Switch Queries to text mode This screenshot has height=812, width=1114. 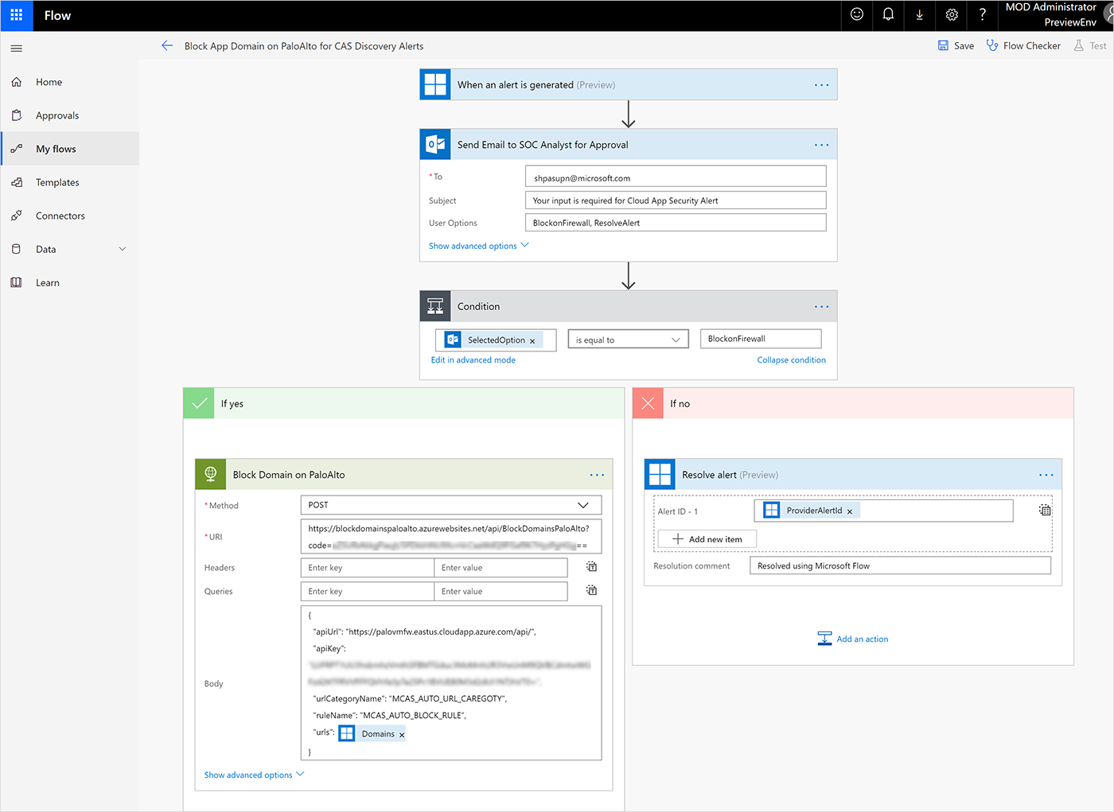coord(590,590)
